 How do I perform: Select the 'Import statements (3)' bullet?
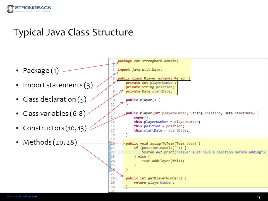pos(58,85)
